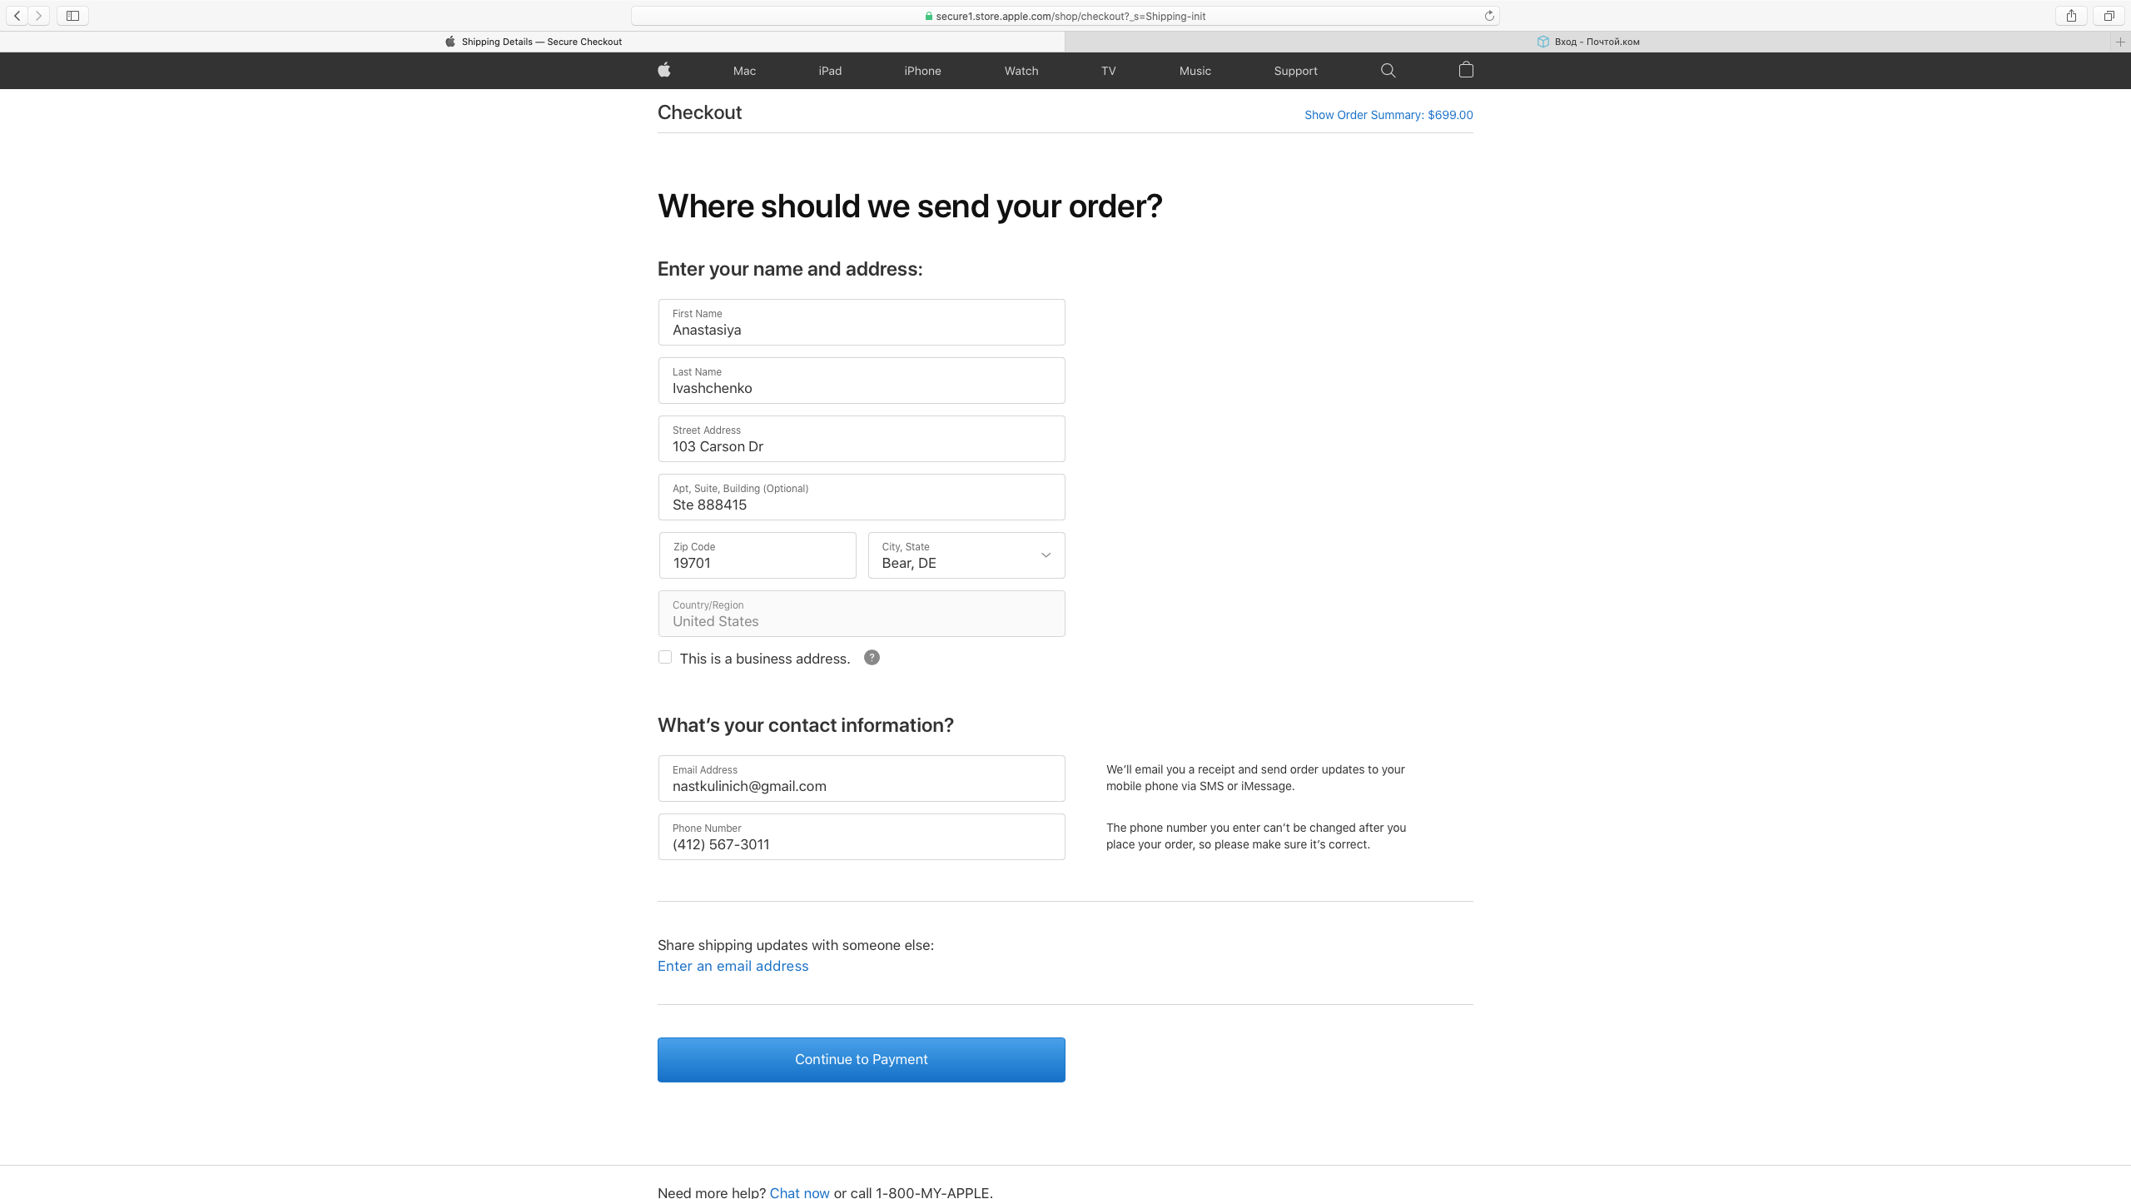Click the Email Address field
This screenshot has width=2131, height=1199.
pos(862,779)
